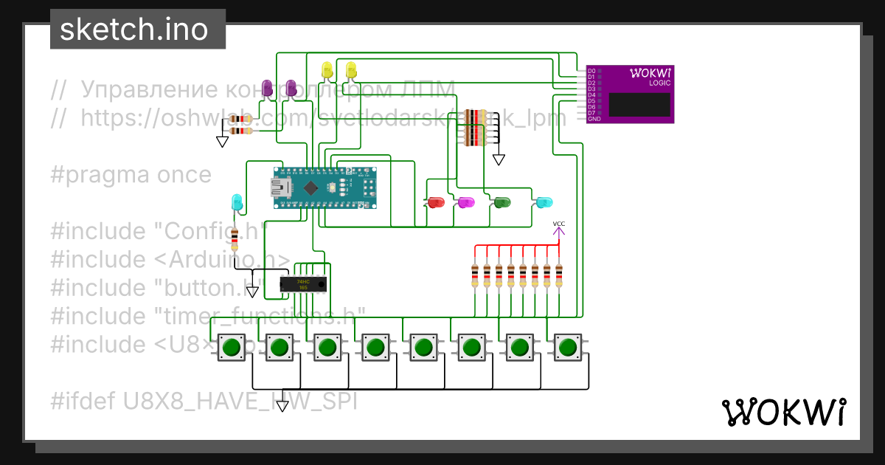The width and height of the screenshot is (885, 465).
Task: Select the cyan LED left of the Arduino
Action: (236, 201)
